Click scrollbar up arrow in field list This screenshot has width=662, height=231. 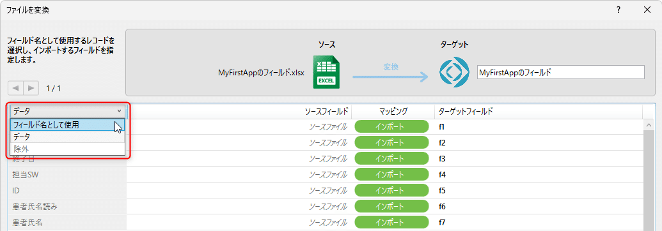pos(649,125)
